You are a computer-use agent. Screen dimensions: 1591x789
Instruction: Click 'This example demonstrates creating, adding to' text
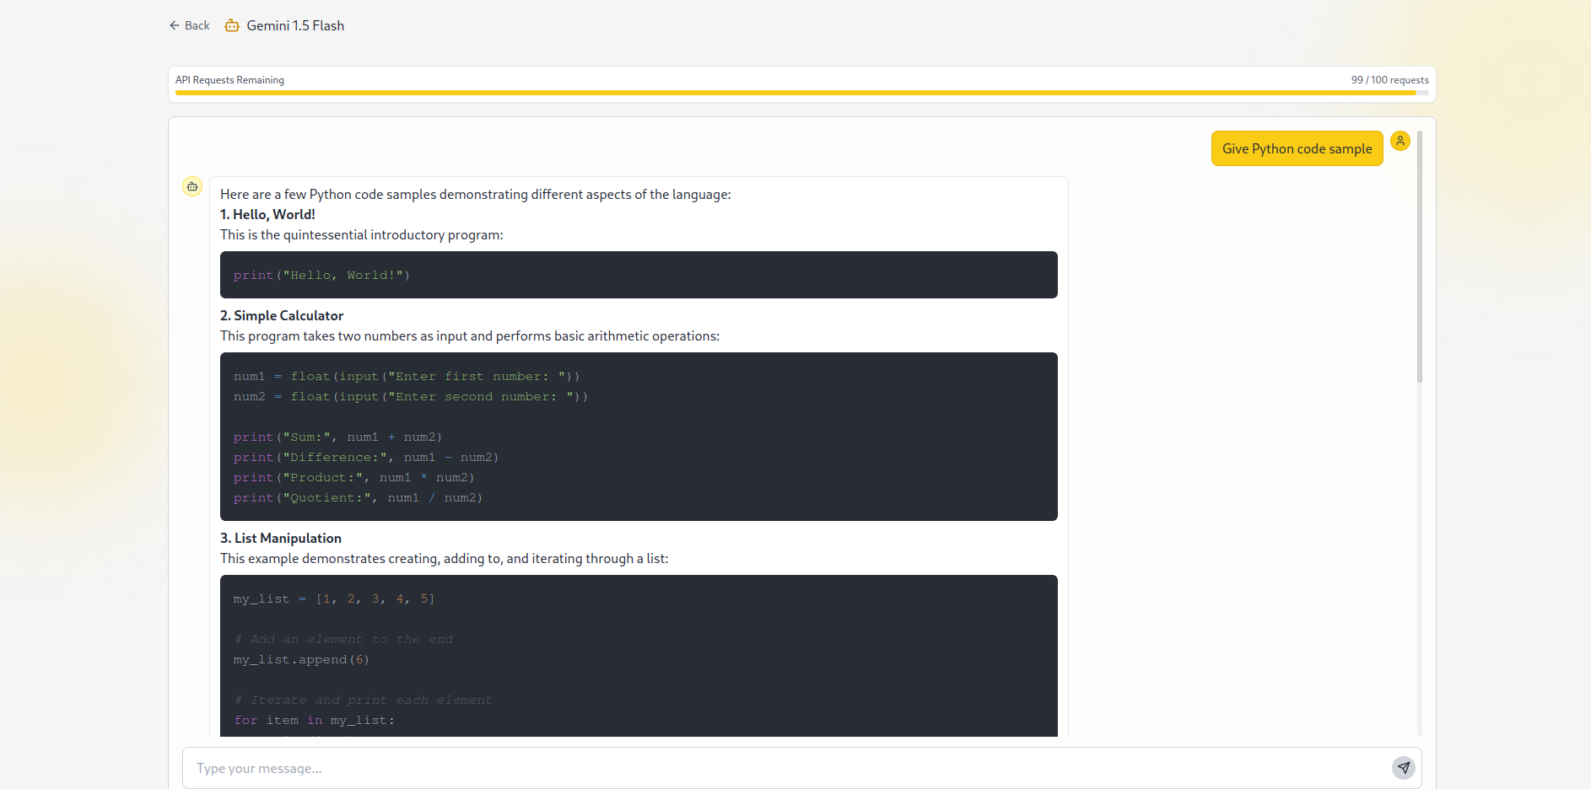click(444, 558)
